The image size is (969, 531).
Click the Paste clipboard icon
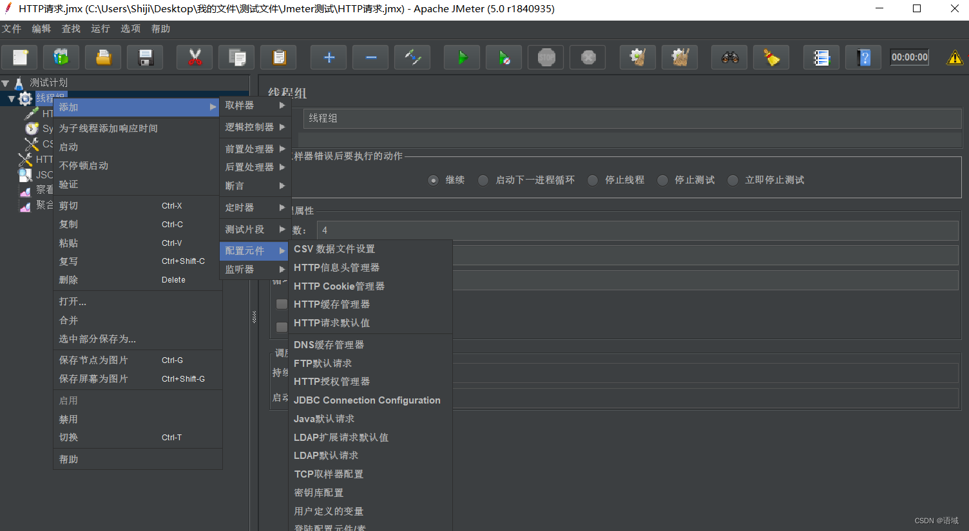tap(278, 57)
